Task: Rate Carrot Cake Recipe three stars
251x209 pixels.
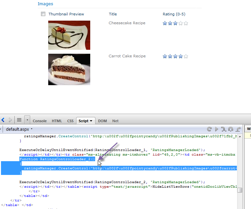Action: [175, 56]
